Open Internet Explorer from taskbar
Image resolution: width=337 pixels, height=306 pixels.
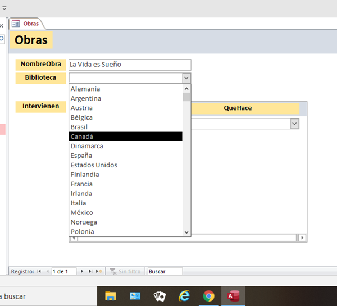pyautogui.click(x=184, y=296)
